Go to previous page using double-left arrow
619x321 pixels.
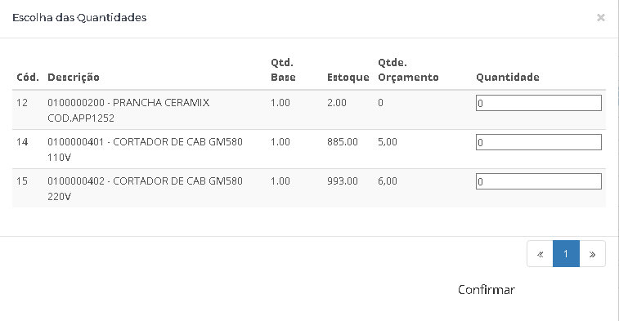pyautogui.click(x=540, y=254)
